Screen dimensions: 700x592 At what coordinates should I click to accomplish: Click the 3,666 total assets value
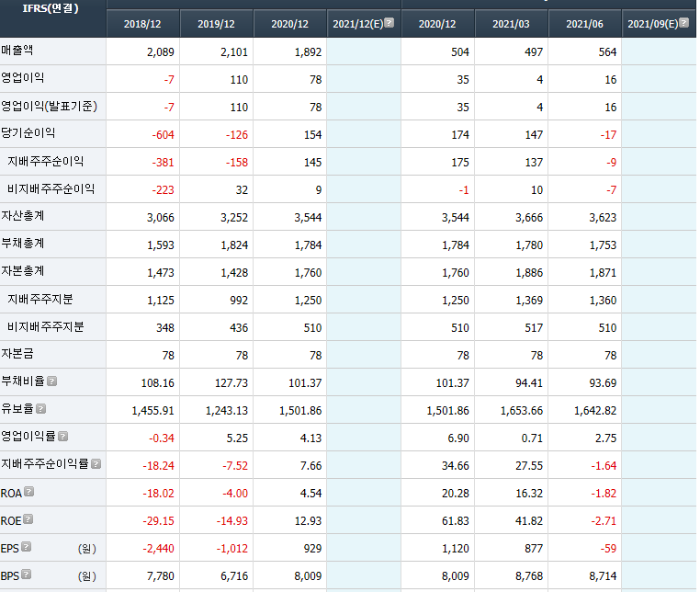click(529, 218)
